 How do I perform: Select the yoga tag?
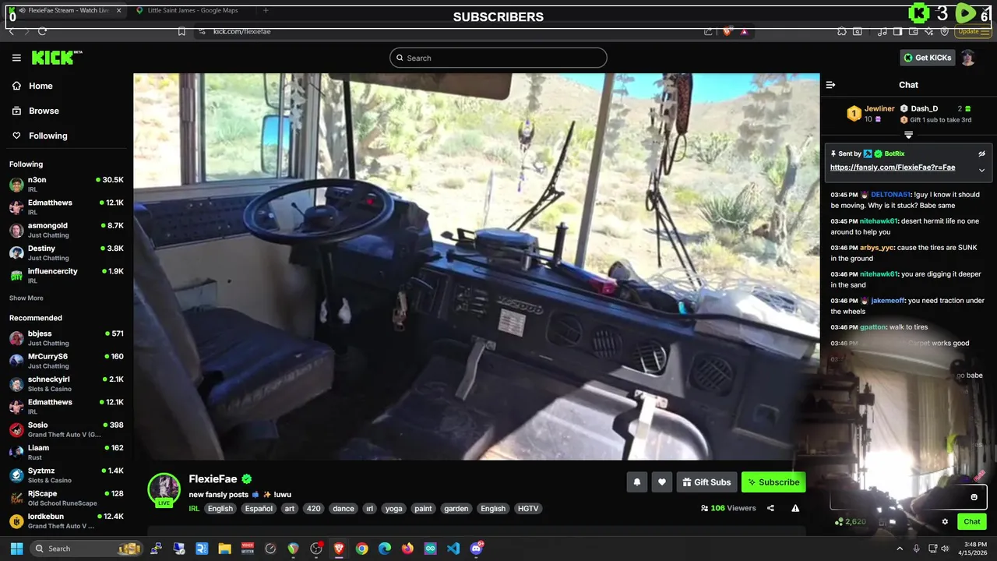click(x=394, y=509)
